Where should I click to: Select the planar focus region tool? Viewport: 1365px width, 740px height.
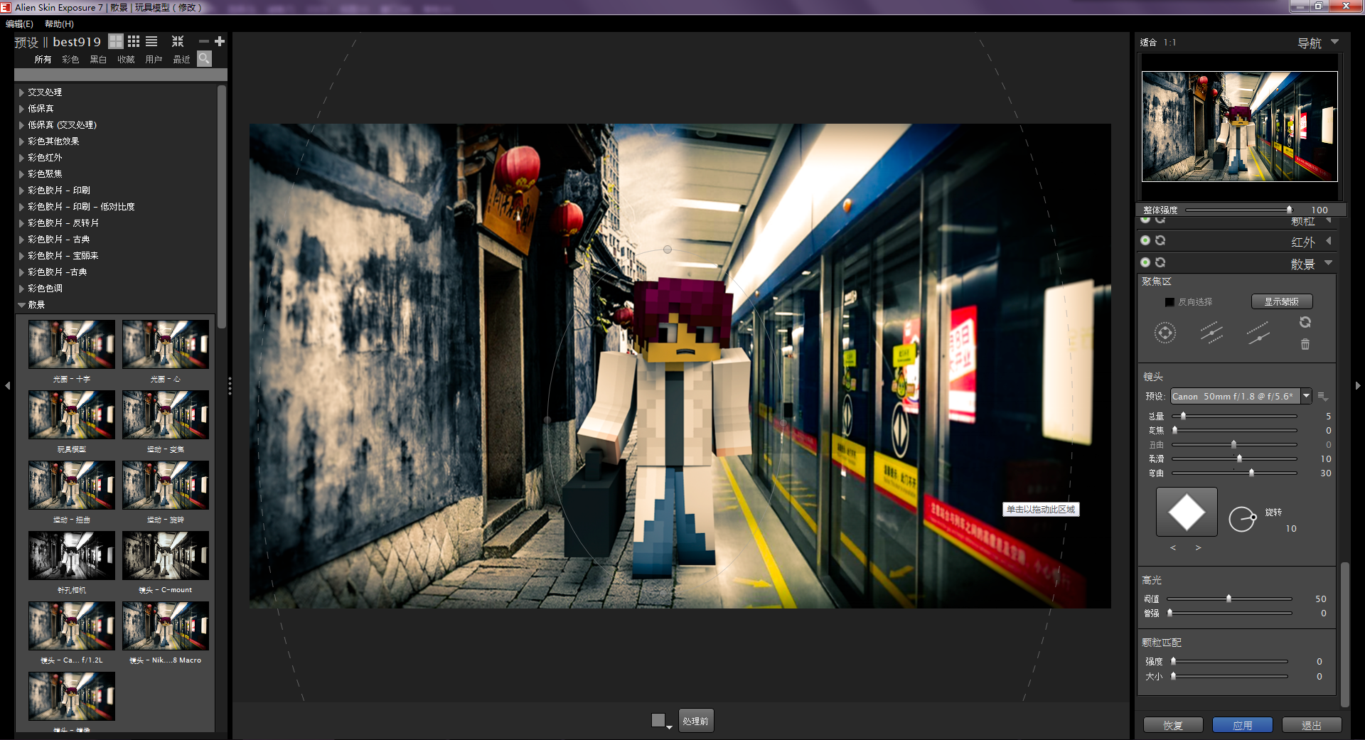[1211, 333]
